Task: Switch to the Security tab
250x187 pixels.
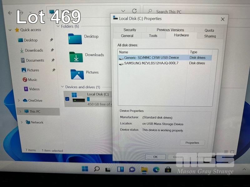Action: [x=130, y=30]
